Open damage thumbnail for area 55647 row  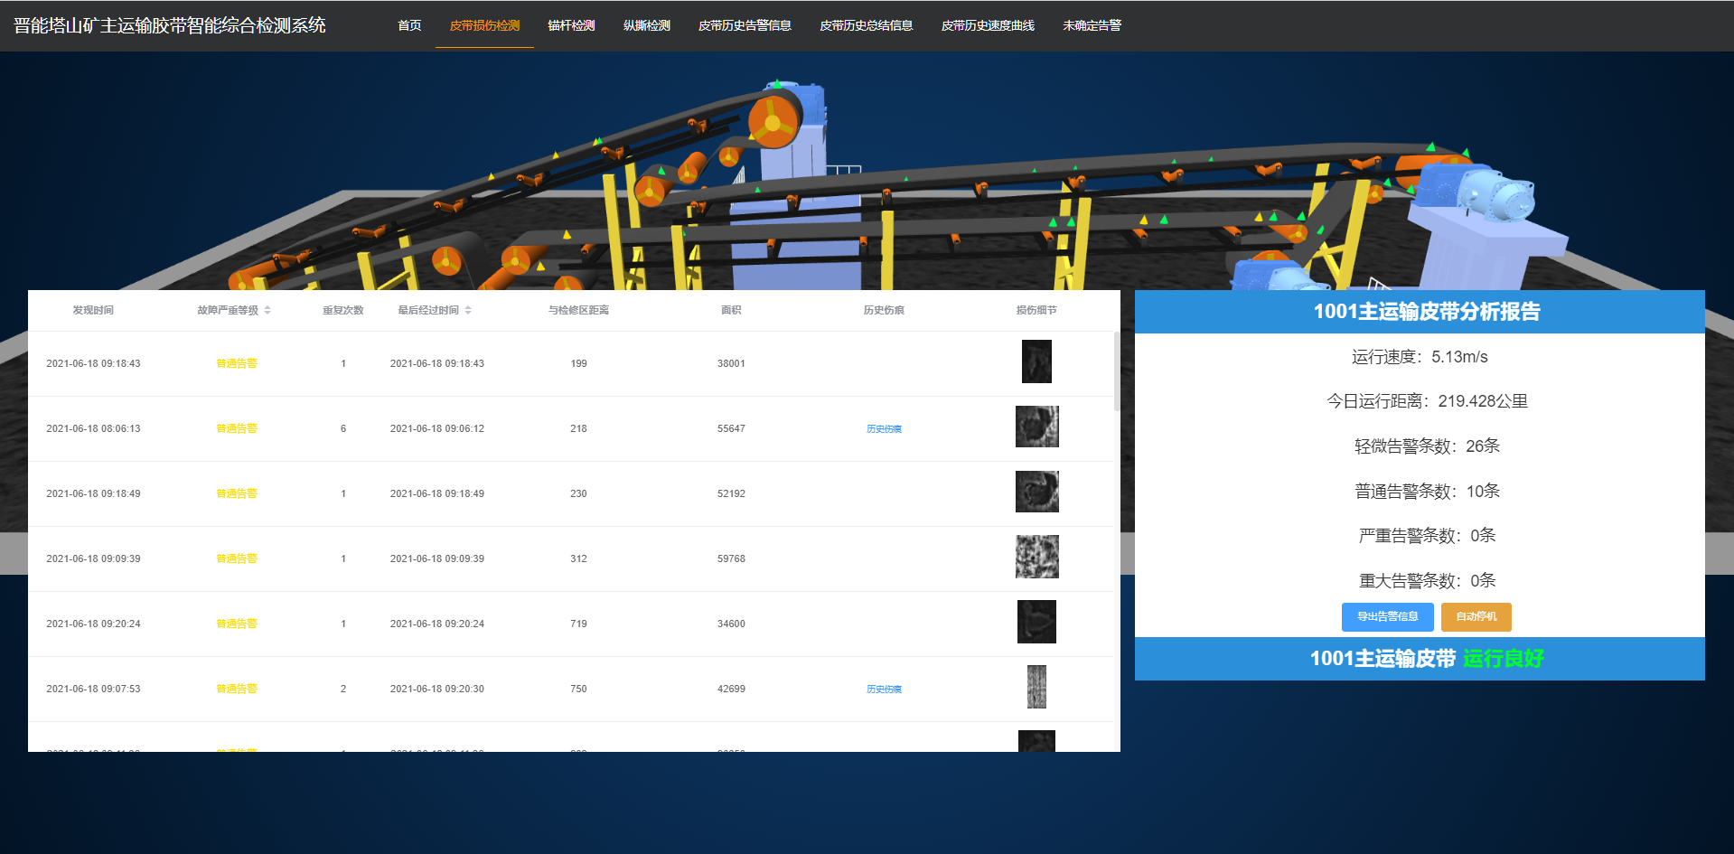pyautogui.click(x=1036, y=427)
